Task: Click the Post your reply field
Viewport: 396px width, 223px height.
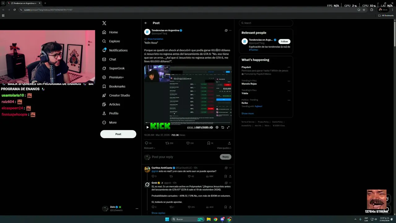Action: [184, 157]
